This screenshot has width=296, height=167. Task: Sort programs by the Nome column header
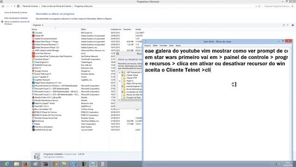[34, 30]
